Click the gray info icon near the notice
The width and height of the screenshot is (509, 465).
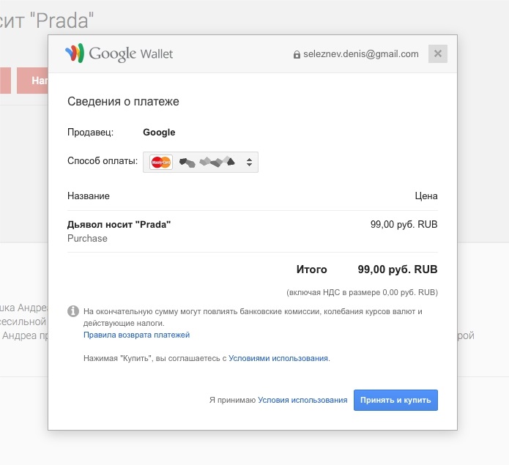pyautogui.click(x=73, y=311)
